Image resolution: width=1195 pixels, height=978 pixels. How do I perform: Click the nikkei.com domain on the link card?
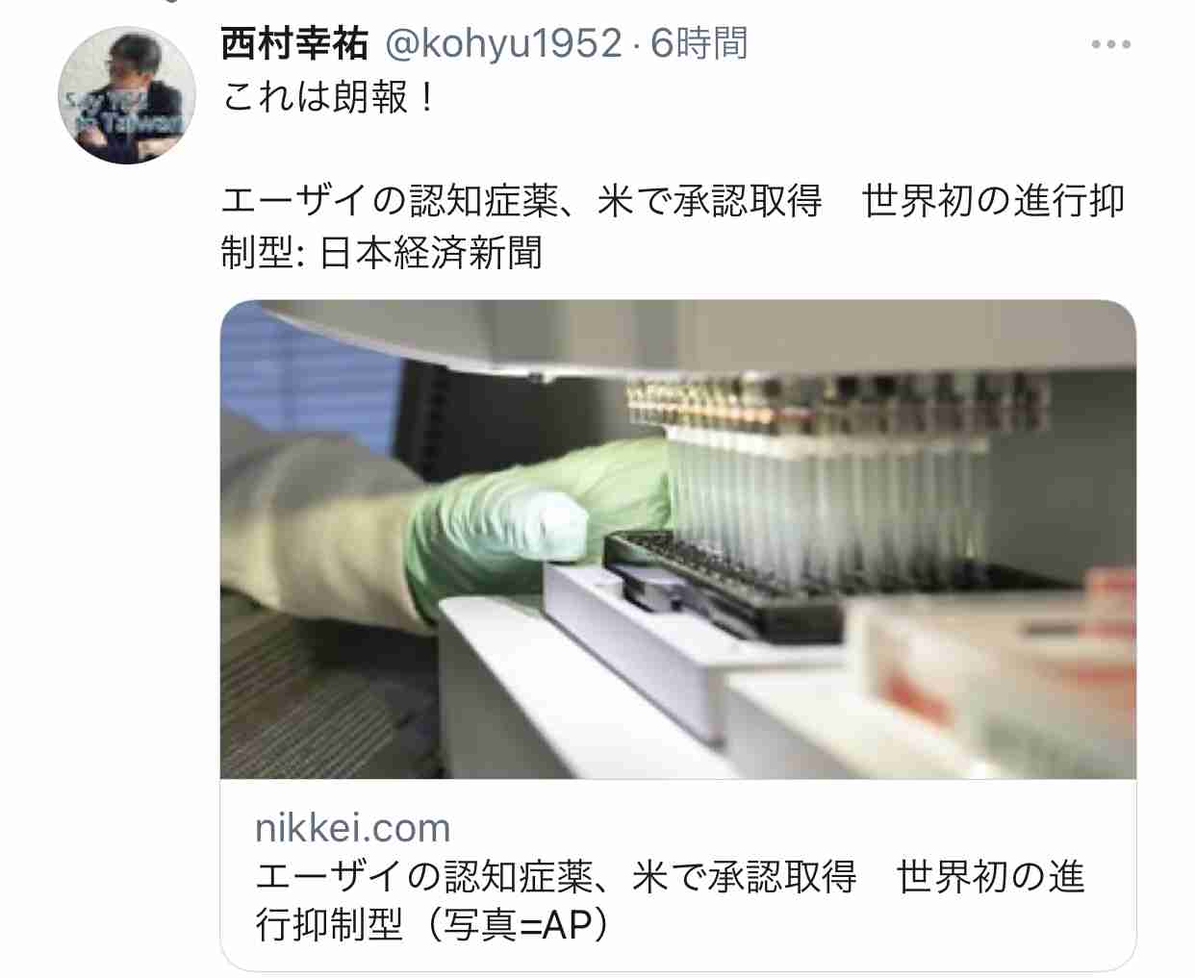(353, 828)
